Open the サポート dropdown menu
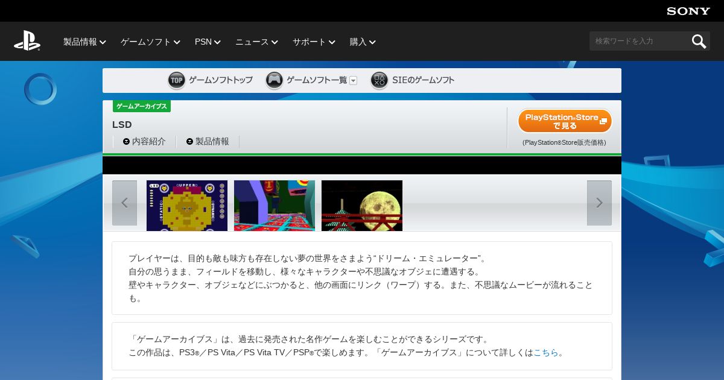 point(314,42)
